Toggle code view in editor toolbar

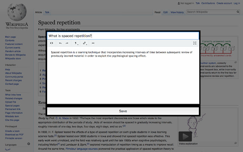[x=52, y=43]
